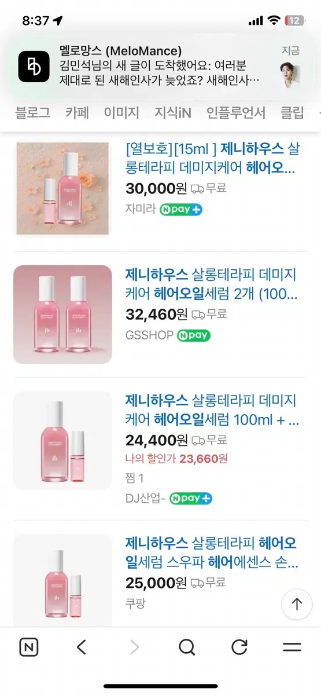Tap the Naver home N icon
321x695 pixels.
tap(28, 647)
